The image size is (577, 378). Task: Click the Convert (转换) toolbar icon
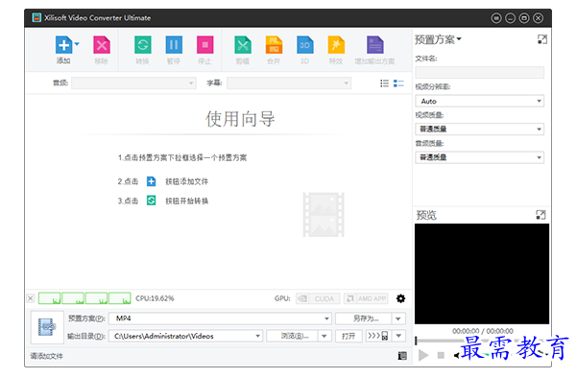(x=142, y=45)
